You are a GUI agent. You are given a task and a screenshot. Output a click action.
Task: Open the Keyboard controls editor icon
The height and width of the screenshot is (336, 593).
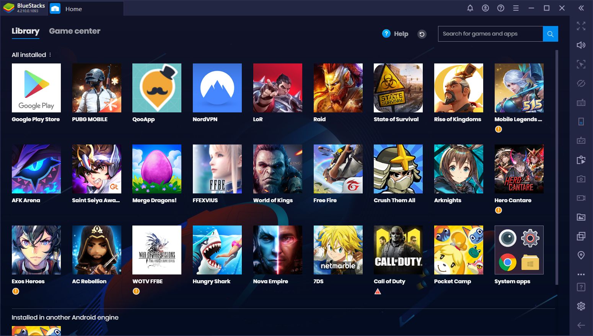click(581, 102)
